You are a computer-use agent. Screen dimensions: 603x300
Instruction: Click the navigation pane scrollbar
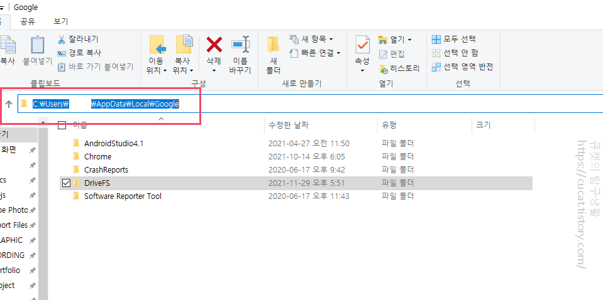coord(43,215)
